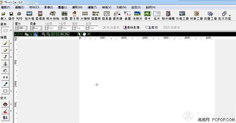
Task: Activate the hand pan tool
Action: pyautogui.click(x=84, y=34)
